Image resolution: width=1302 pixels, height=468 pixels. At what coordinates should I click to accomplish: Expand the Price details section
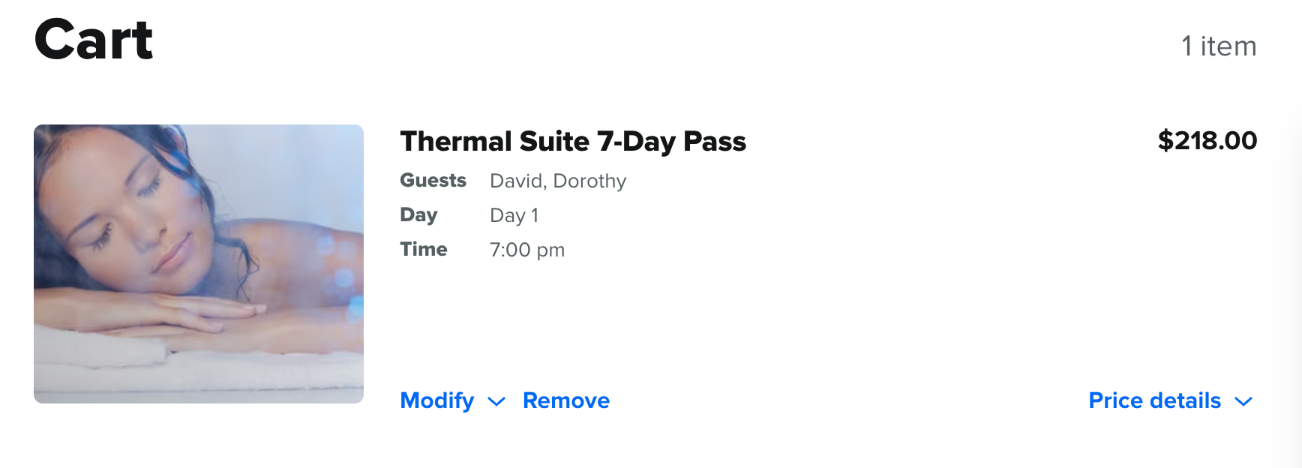1155,400
